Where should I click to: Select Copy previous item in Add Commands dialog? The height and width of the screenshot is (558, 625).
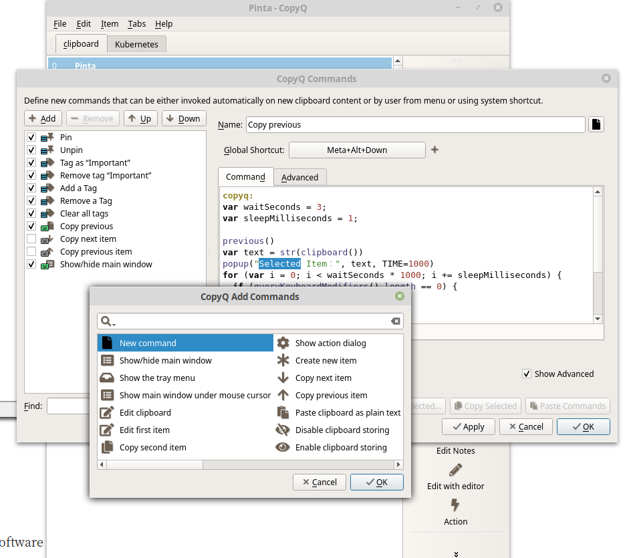click(x=338, y=395)
